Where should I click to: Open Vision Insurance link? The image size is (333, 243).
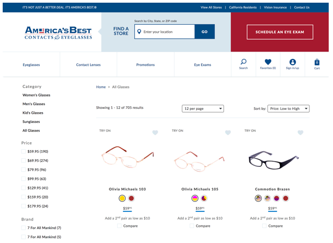tap(275, 8)
